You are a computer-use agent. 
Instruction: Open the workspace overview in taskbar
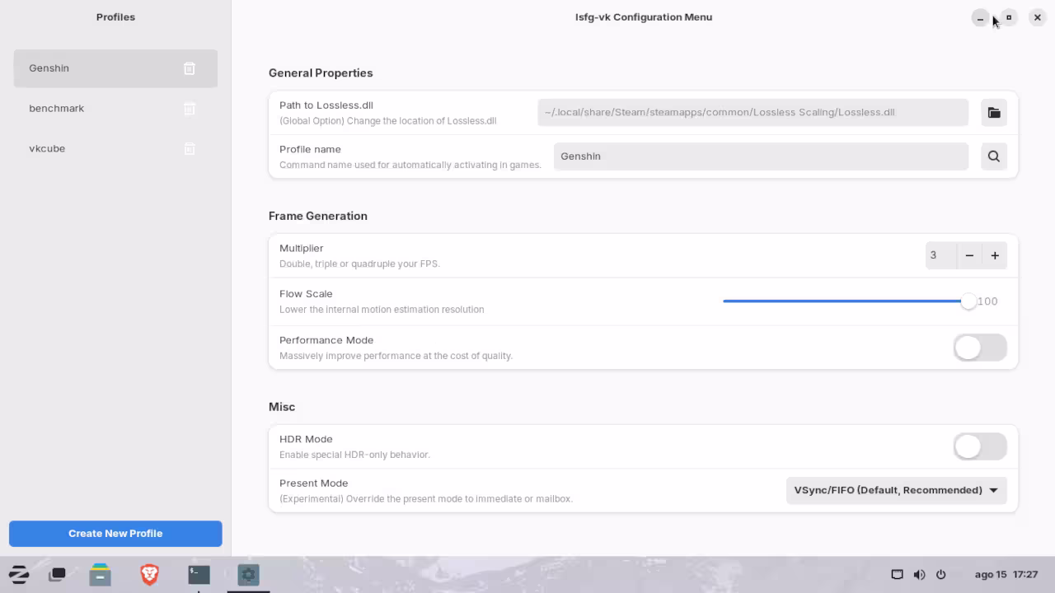[x=58, y=575]
